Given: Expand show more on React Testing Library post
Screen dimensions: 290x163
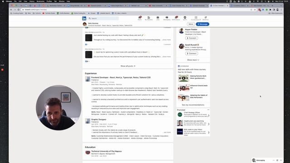Looking at the screenshot, I should click(166, 40).
